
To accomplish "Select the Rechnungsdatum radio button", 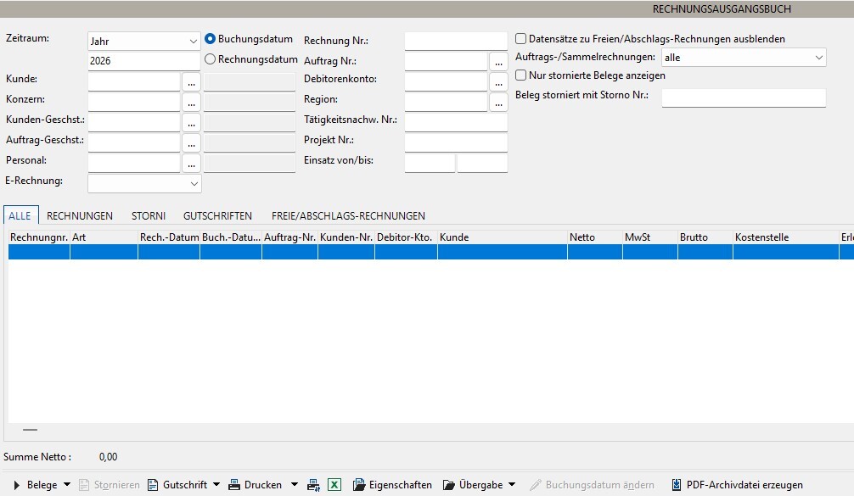I will tap(210, 59).
